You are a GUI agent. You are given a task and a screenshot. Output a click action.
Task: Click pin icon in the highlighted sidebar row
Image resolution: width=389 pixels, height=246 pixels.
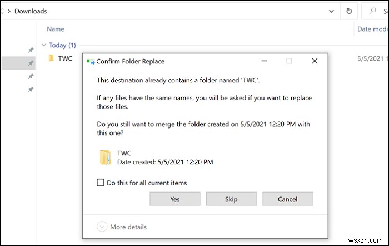coord(31,63)
